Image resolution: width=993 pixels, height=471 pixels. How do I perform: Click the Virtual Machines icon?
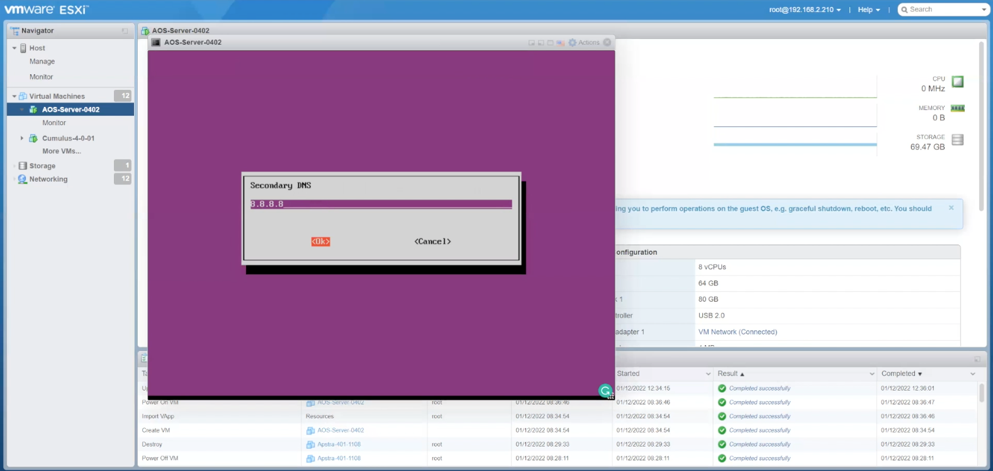[23, 96]
